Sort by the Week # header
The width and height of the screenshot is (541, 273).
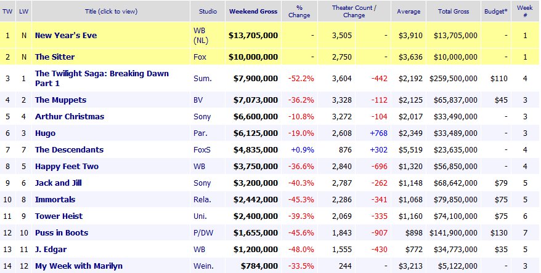525,11
